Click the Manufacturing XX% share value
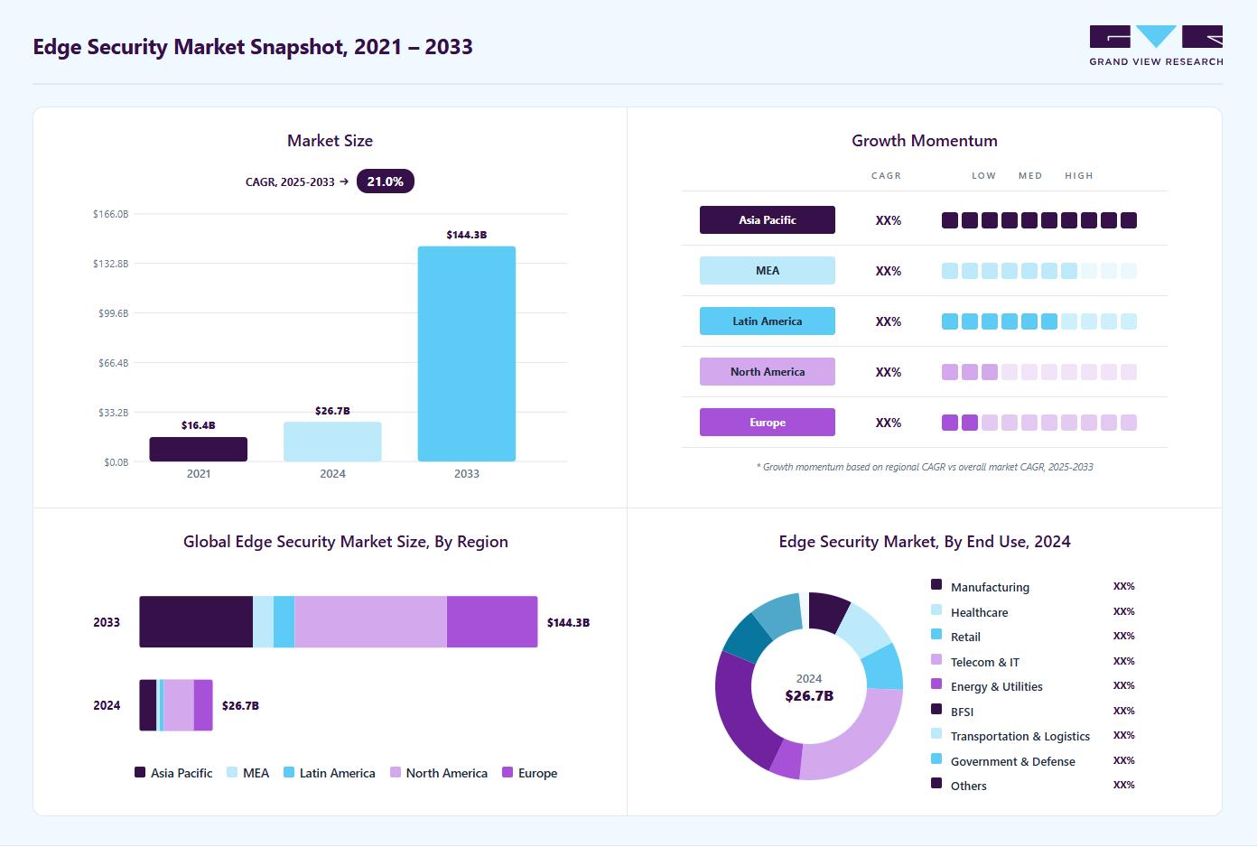Viewport: 1257px width, 847px height. 1123,586
